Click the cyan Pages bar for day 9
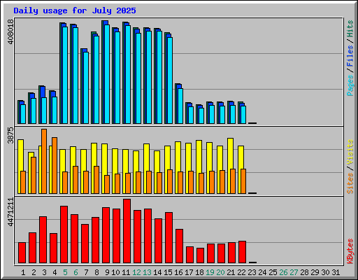The image size is (358, 280). [107, 74]
